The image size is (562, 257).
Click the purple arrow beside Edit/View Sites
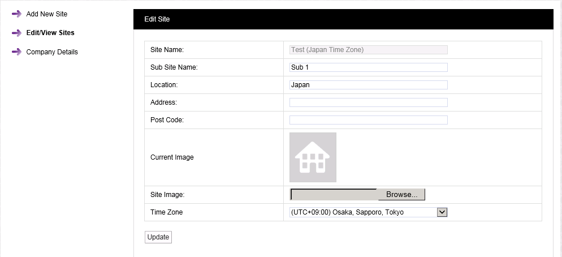point(16,33)
